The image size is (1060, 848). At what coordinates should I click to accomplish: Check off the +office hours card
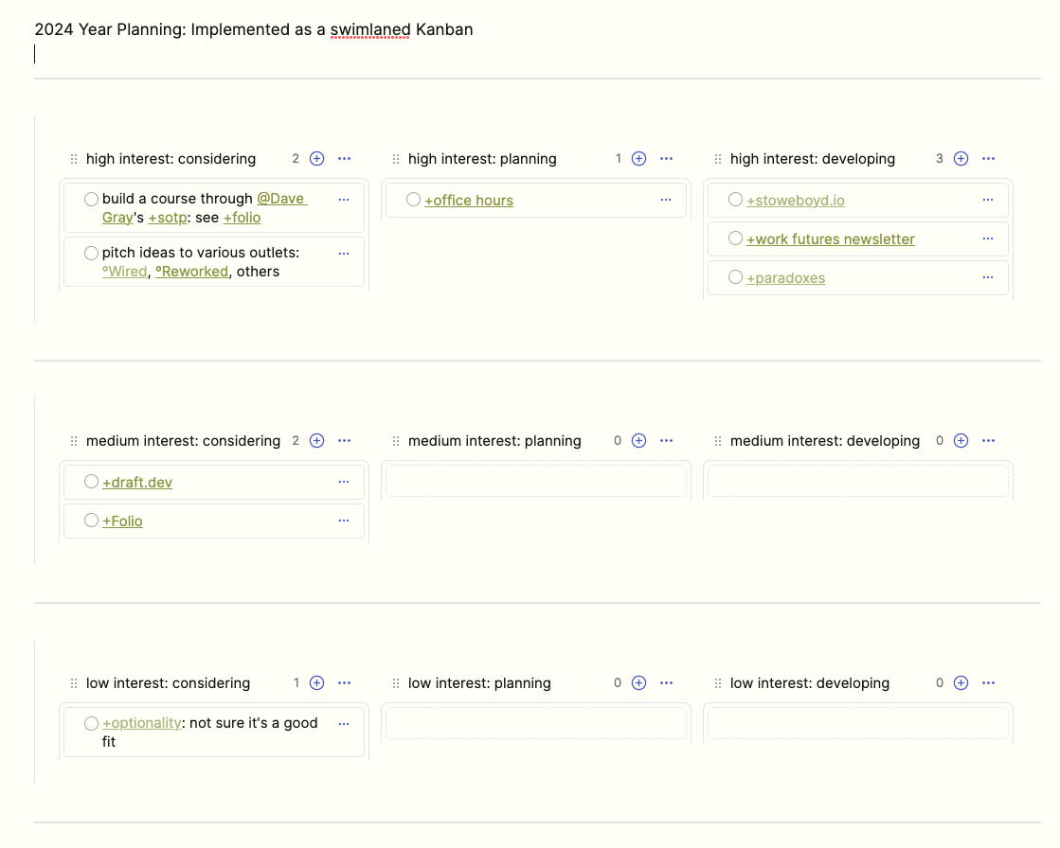click(413, 200)
